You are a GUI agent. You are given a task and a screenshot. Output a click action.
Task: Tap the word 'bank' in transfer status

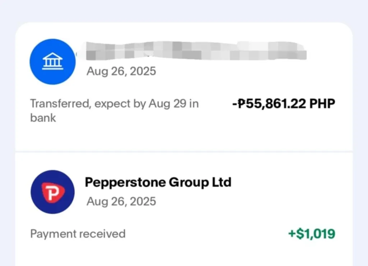pyautogui.click(x=43, y=118)
